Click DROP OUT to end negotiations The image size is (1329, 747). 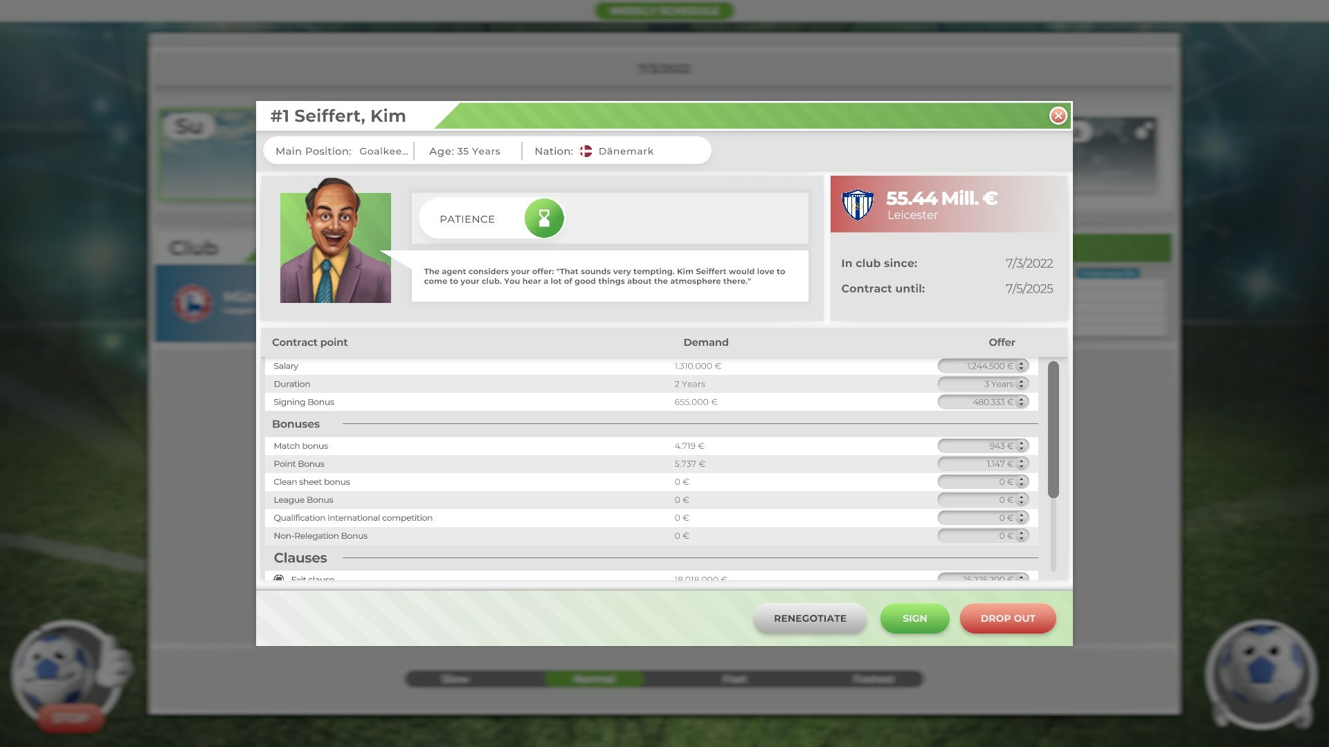pyautogui.click(x=1007, y=618)
